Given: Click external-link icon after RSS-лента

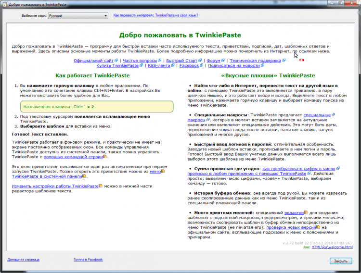Looking at the screenshot, I should coord(173,65).
